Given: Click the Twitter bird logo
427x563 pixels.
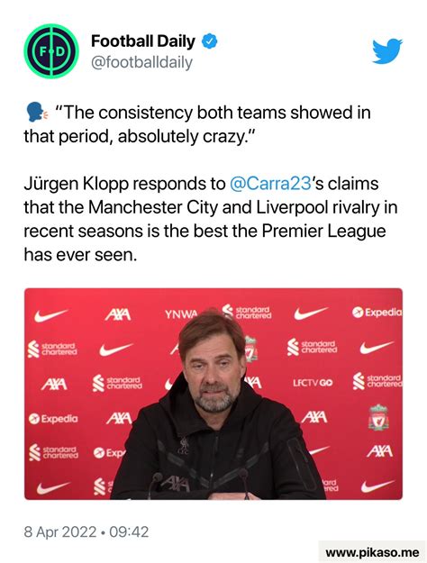Looking at the screenshot, I should (x=387, y=51).
